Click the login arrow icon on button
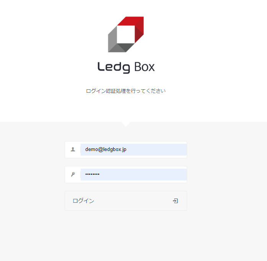This screenshot has width=267, height=261. point(175,201)
